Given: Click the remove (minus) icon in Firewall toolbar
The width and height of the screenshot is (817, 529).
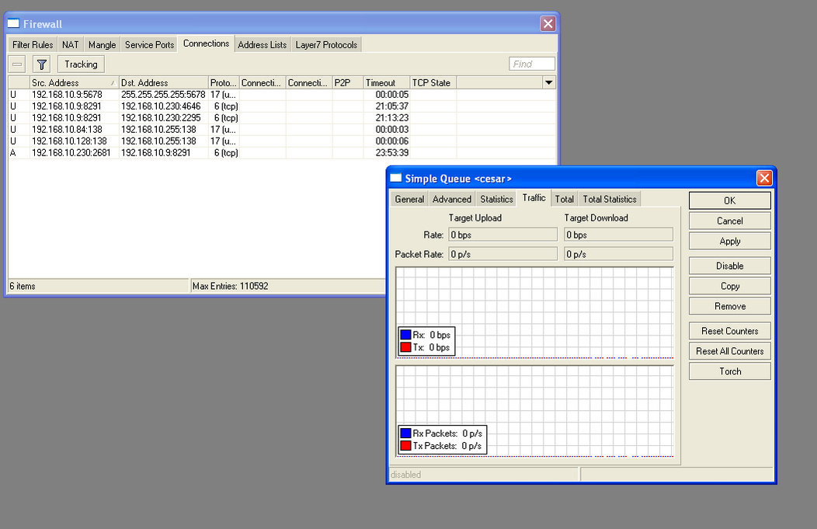Looking at the screenshot, I should tap(18, 64).
